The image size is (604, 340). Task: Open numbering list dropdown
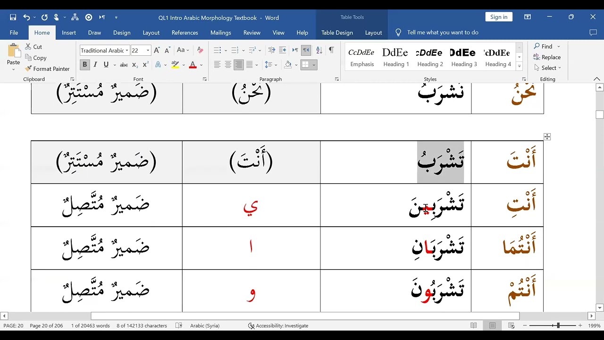(243, 50)
